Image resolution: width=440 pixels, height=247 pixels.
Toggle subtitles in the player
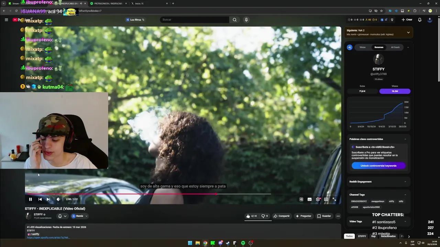(x=309, y=199)
